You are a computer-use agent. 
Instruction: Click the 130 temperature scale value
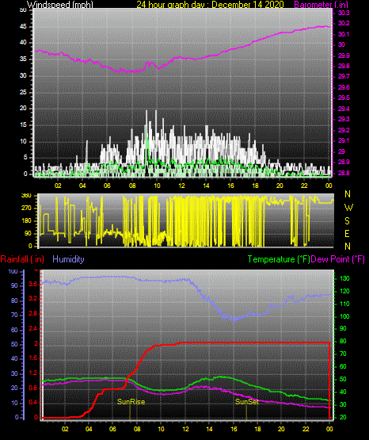[x=344, y=278]
